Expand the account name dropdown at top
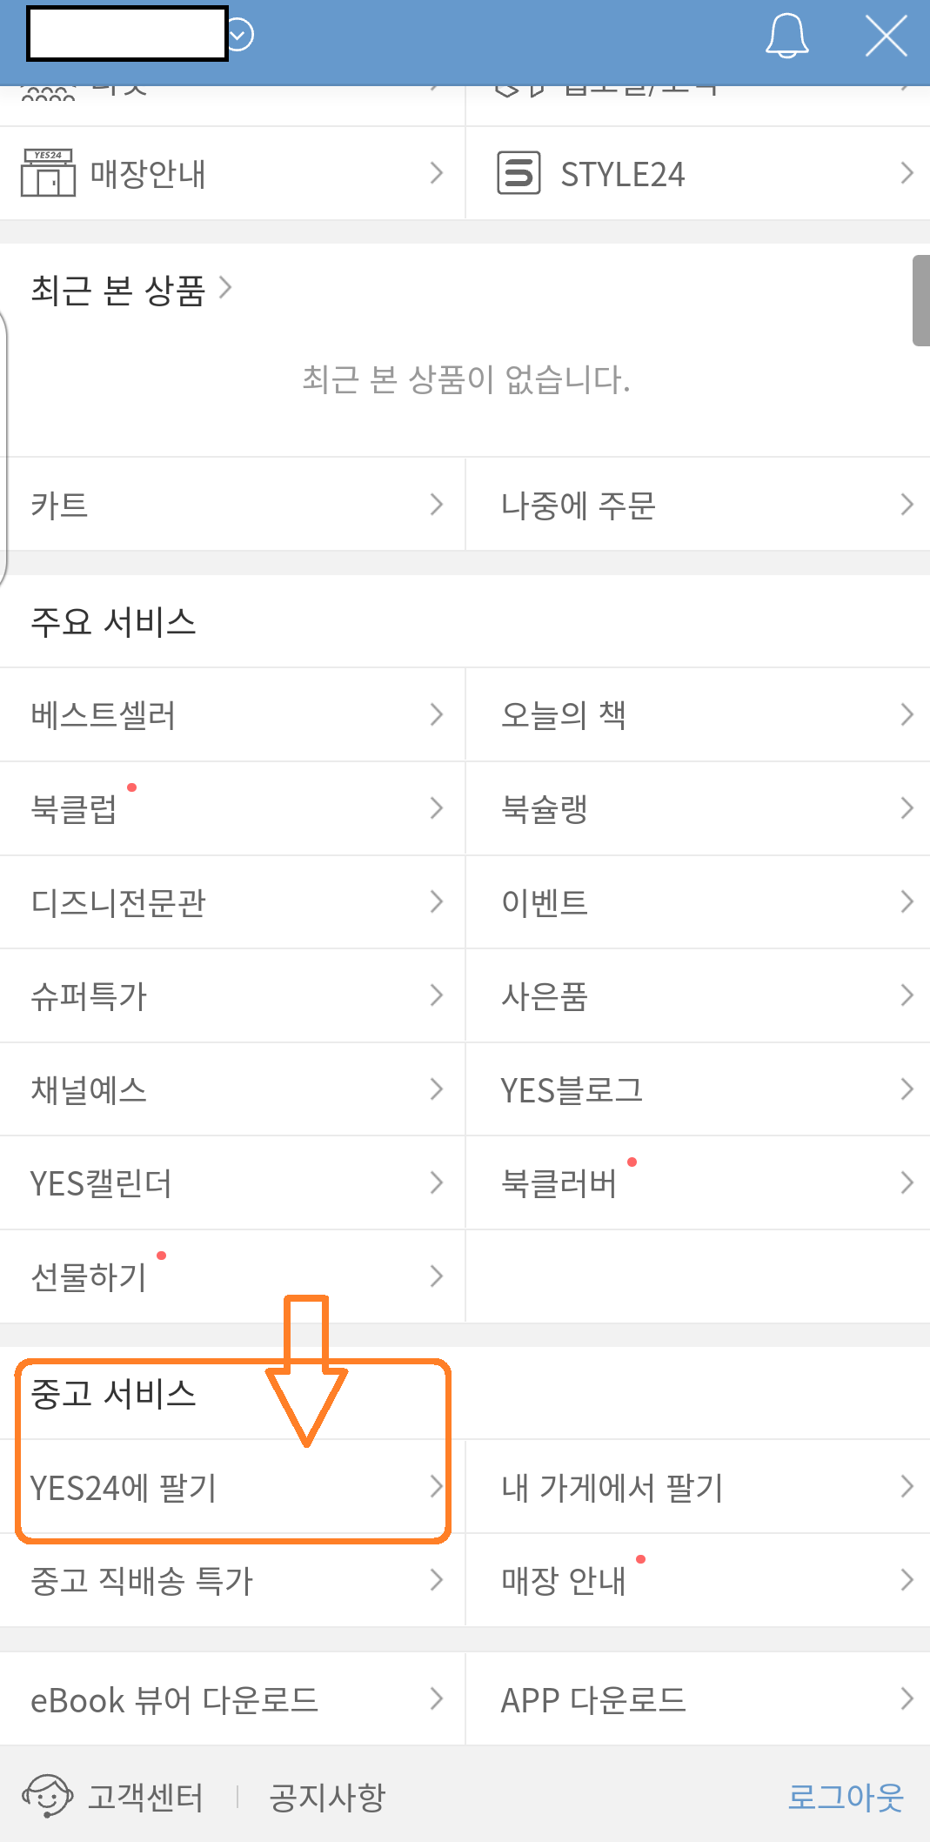 tap(238, 33)
